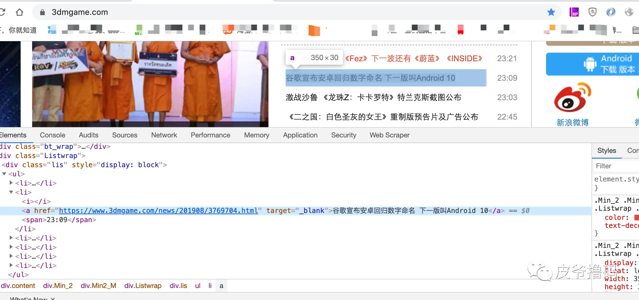
Task: Open the gray globe extension icon
Action: click(629, 12)
